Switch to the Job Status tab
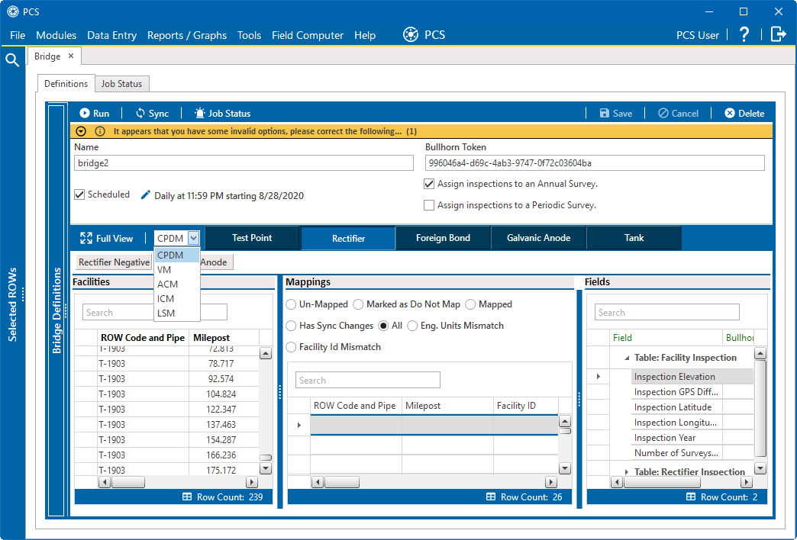 click(121, 84)
